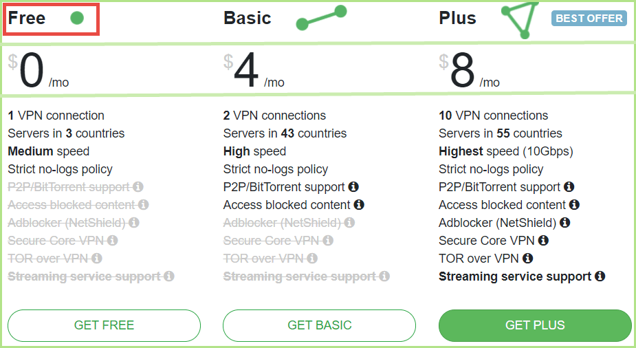Click info icon beside Plus P2P/BitTorrent support
The image size is (636, 348).
coord(569,187)
